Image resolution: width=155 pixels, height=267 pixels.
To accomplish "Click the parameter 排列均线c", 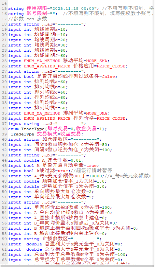I will [46, 92].
